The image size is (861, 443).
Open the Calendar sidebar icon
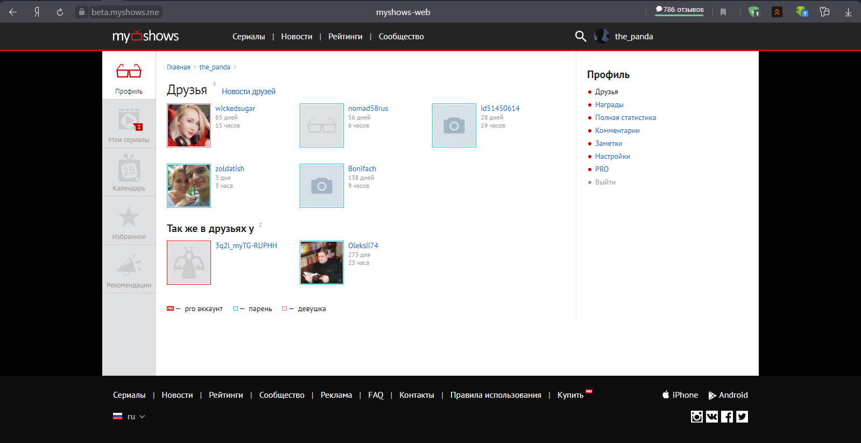(x=129, y=168)
